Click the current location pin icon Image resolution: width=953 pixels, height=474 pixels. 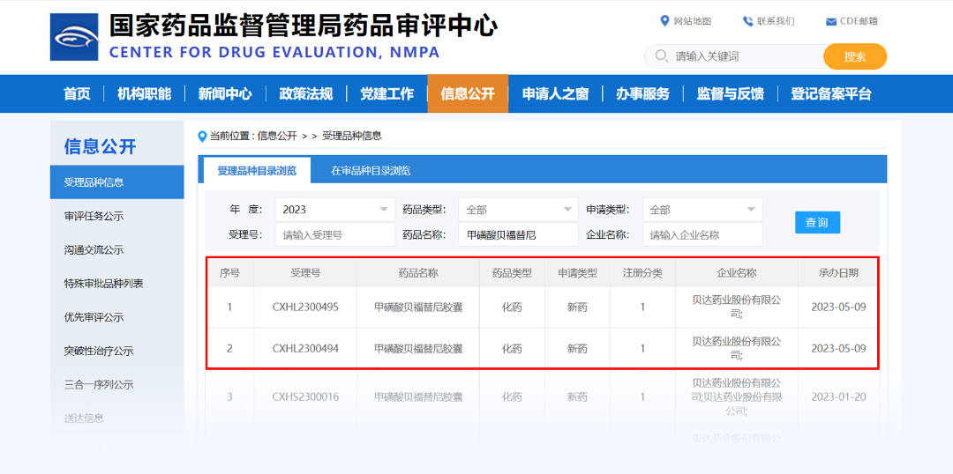coord(203,136)
